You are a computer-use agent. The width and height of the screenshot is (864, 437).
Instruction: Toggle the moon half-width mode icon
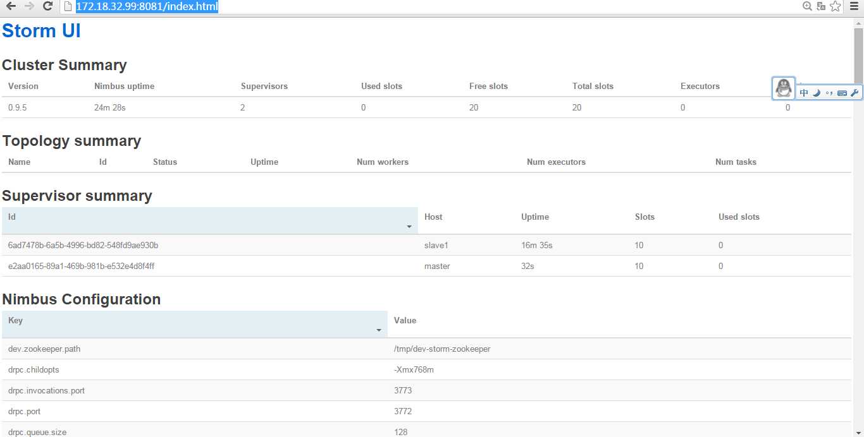(x=816, y=93)
